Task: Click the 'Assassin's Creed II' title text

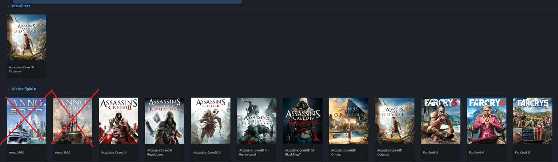Action: [x=114, y=153]
